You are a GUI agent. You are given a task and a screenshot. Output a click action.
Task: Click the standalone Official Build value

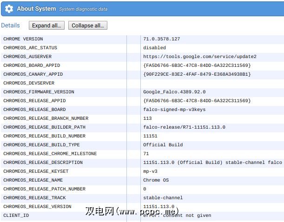click(x=163, y=145)
